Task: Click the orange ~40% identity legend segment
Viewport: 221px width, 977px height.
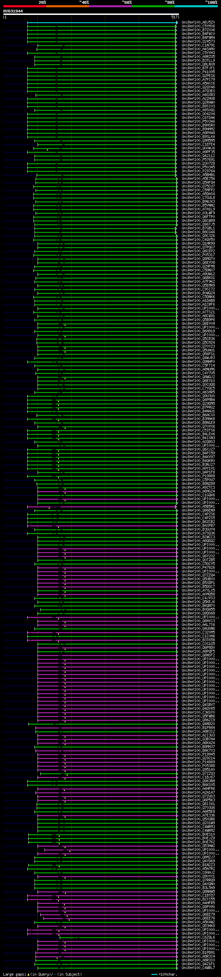Action: coord(67,6)
